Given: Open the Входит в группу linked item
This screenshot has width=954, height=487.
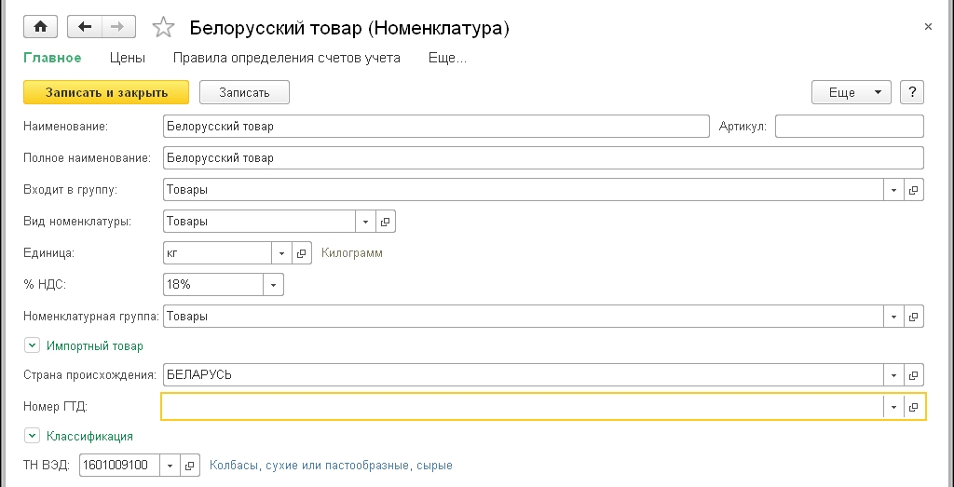Looking at the screenshot, I should click(x=913, y=190).
